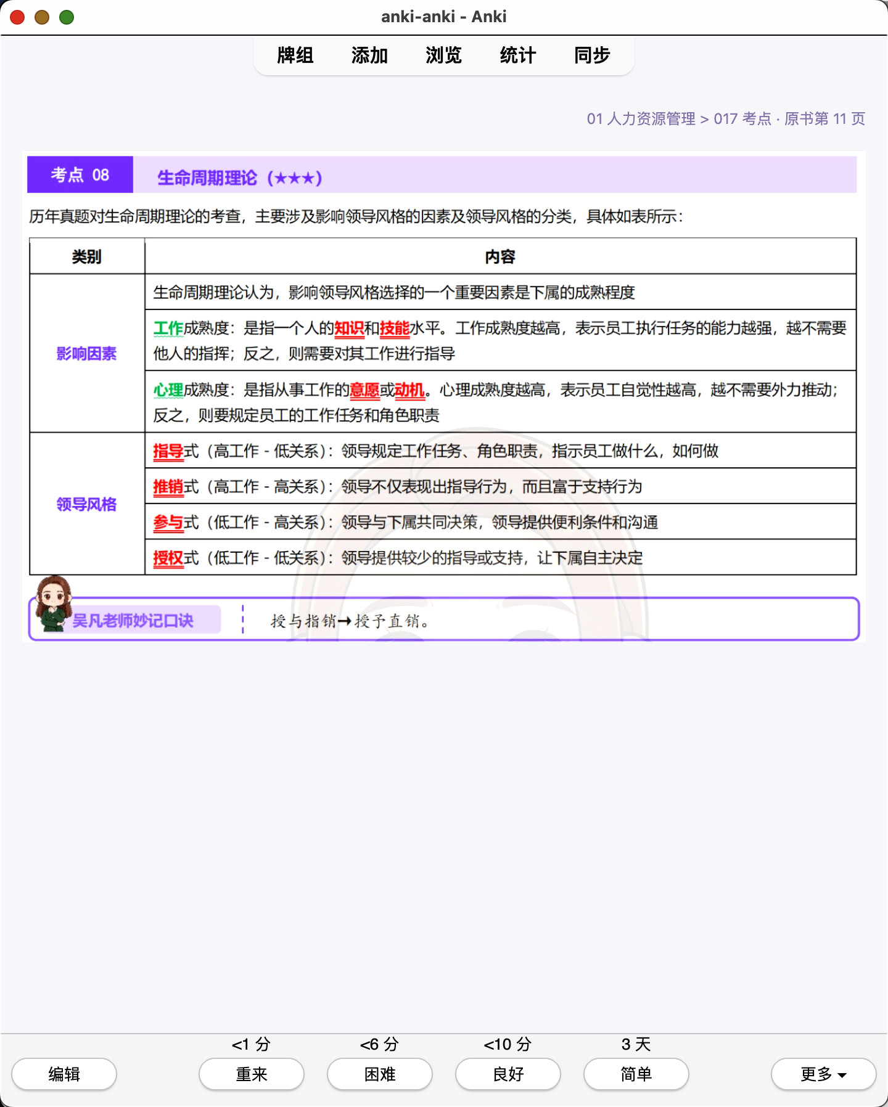The height and width of the screenshot is (1107, 888).
Task: Open the 统计 (Stats) tab
Action: 518,55
